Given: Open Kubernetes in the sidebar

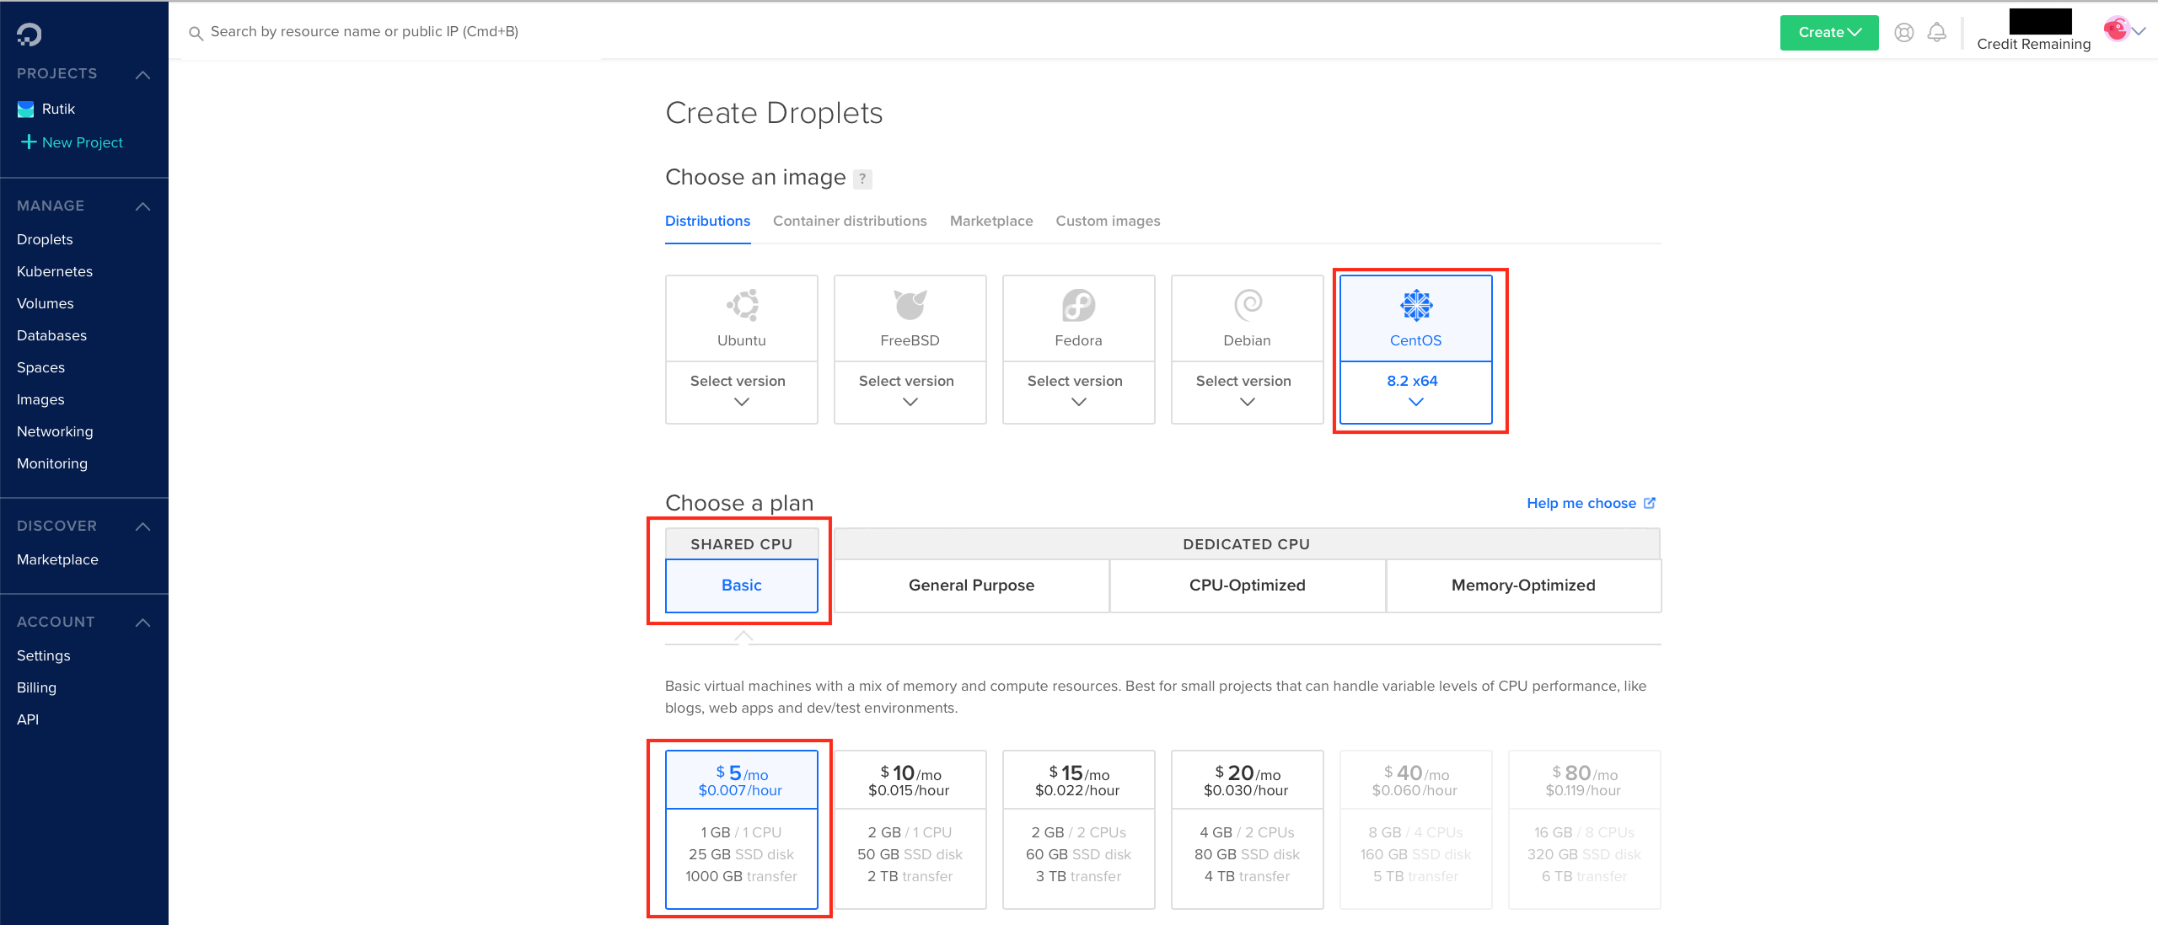Looking at the screenshot, I should pos(55,271).
